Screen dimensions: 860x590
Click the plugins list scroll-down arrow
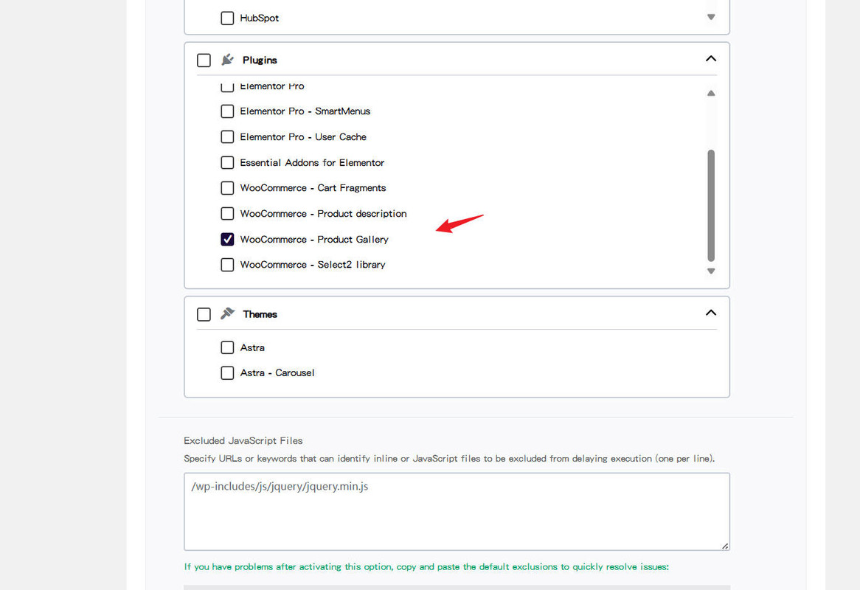coord(711,271)
